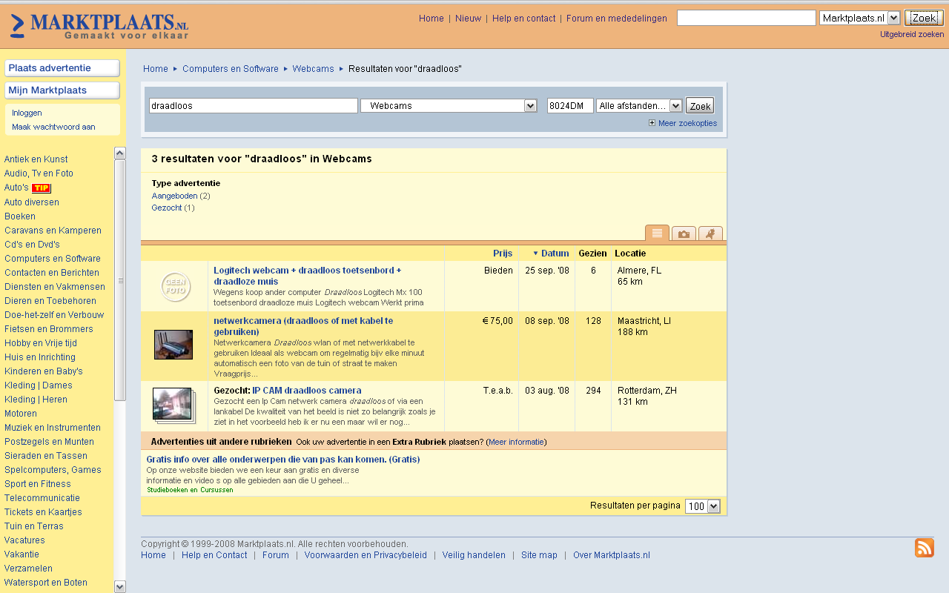Click the Plaats advertentie button

pos(62,68)
